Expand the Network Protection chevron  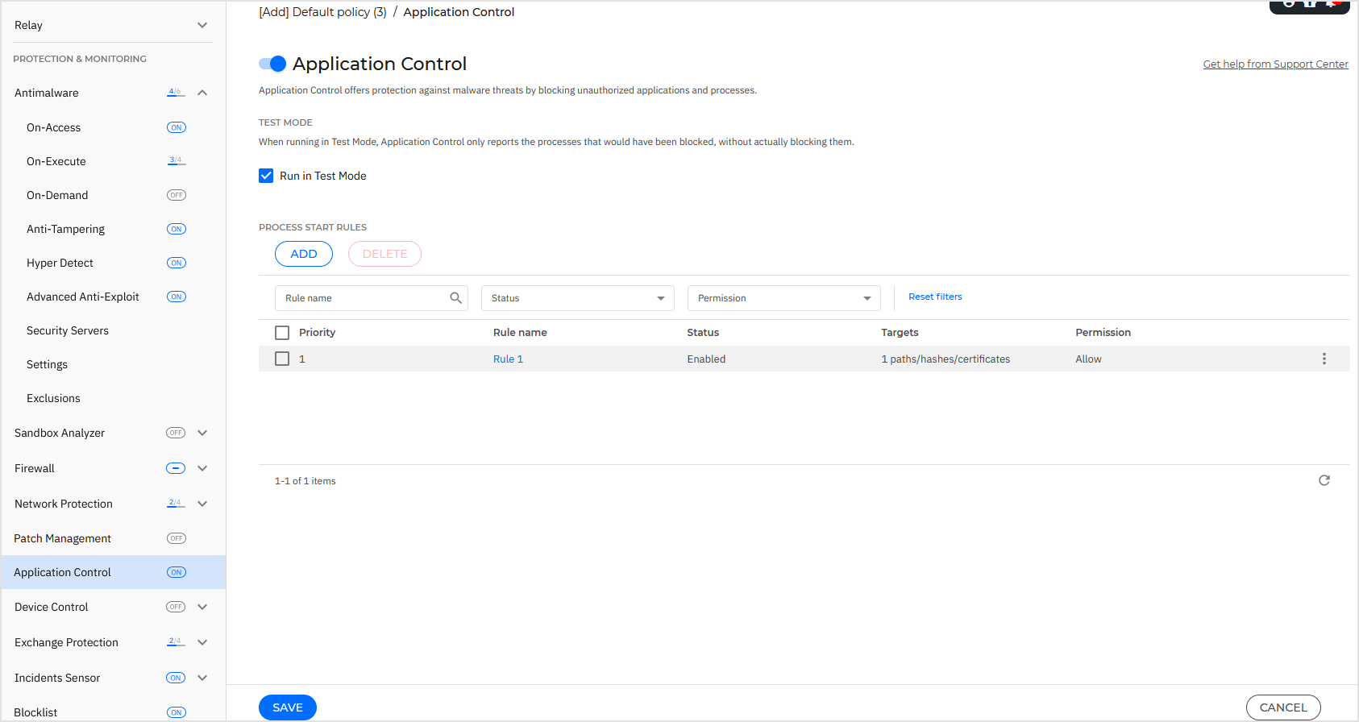pos(202,504)
